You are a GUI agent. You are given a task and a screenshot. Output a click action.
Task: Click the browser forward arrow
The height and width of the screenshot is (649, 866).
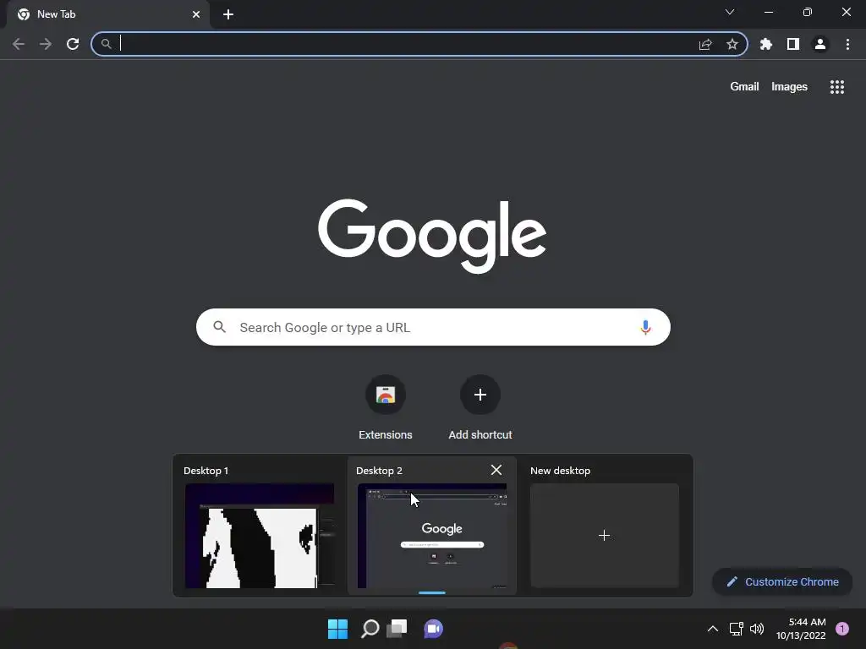coord(46,44)
